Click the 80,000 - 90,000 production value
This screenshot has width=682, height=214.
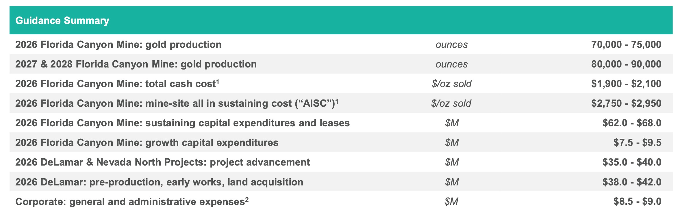pyautogui.click(x=626, y=64)
